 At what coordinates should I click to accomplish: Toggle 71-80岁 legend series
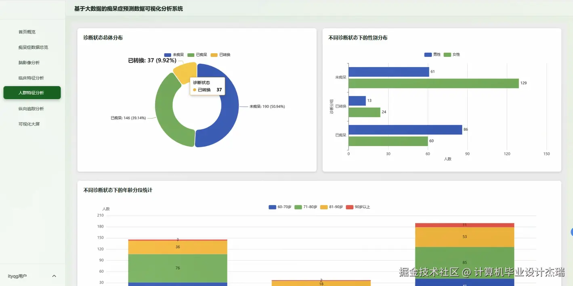pyautogui.click(x=306, y=207)
